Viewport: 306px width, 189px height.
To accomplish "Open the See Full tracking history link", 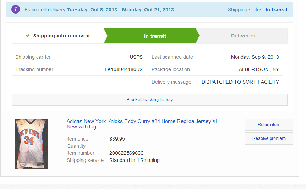I will click(x=149, y=100).
